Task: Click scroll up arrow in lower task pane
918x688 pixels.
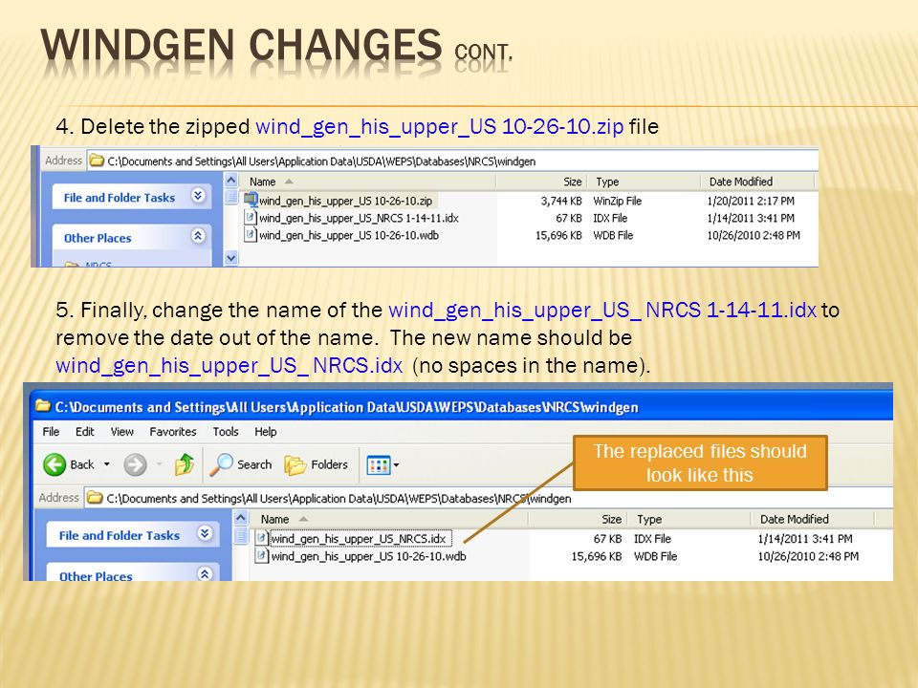Action: click(x=241, y=518)
